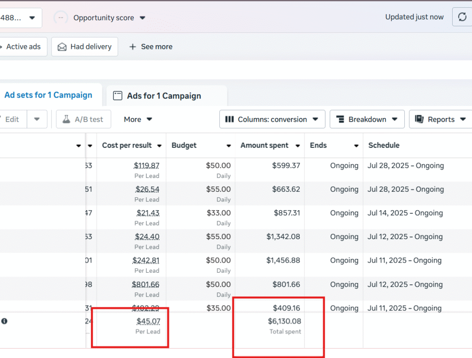The width and height of the screenshot is (472, 358).
Task: Open the dropdown arrow beside Edit
Action: point(37,119)
